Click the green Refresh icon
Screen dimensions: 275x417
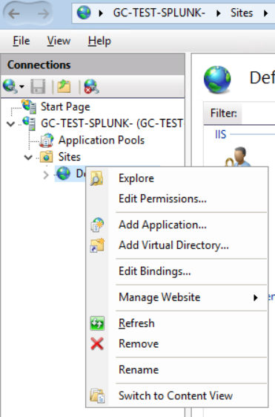click(97, 323)
